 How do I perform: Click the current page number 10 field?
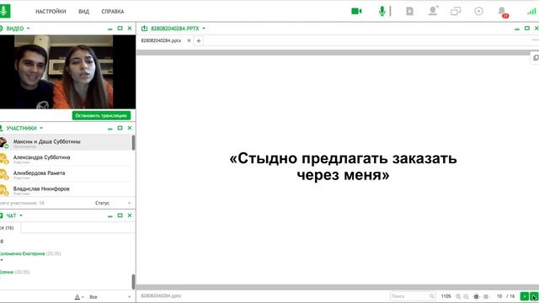coord(499,296)
